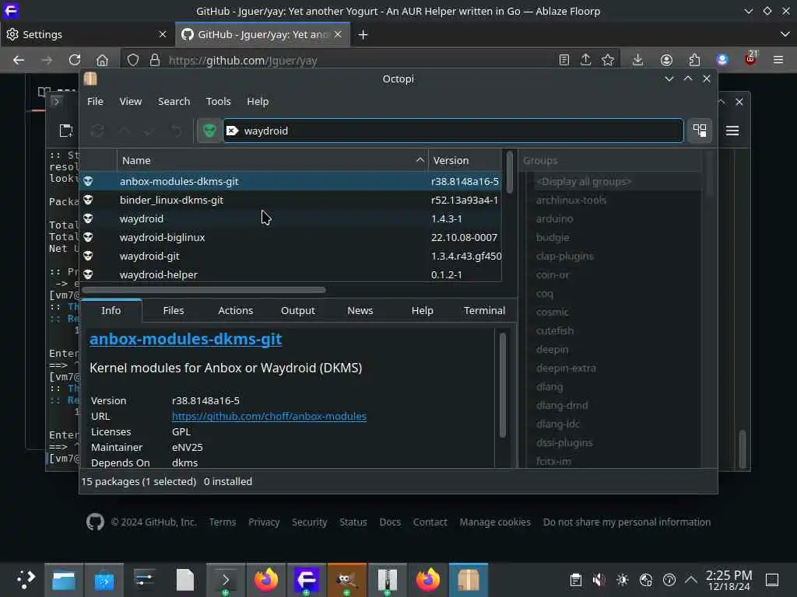
Task: Open the browser application menu
Action: click(778, 60)
